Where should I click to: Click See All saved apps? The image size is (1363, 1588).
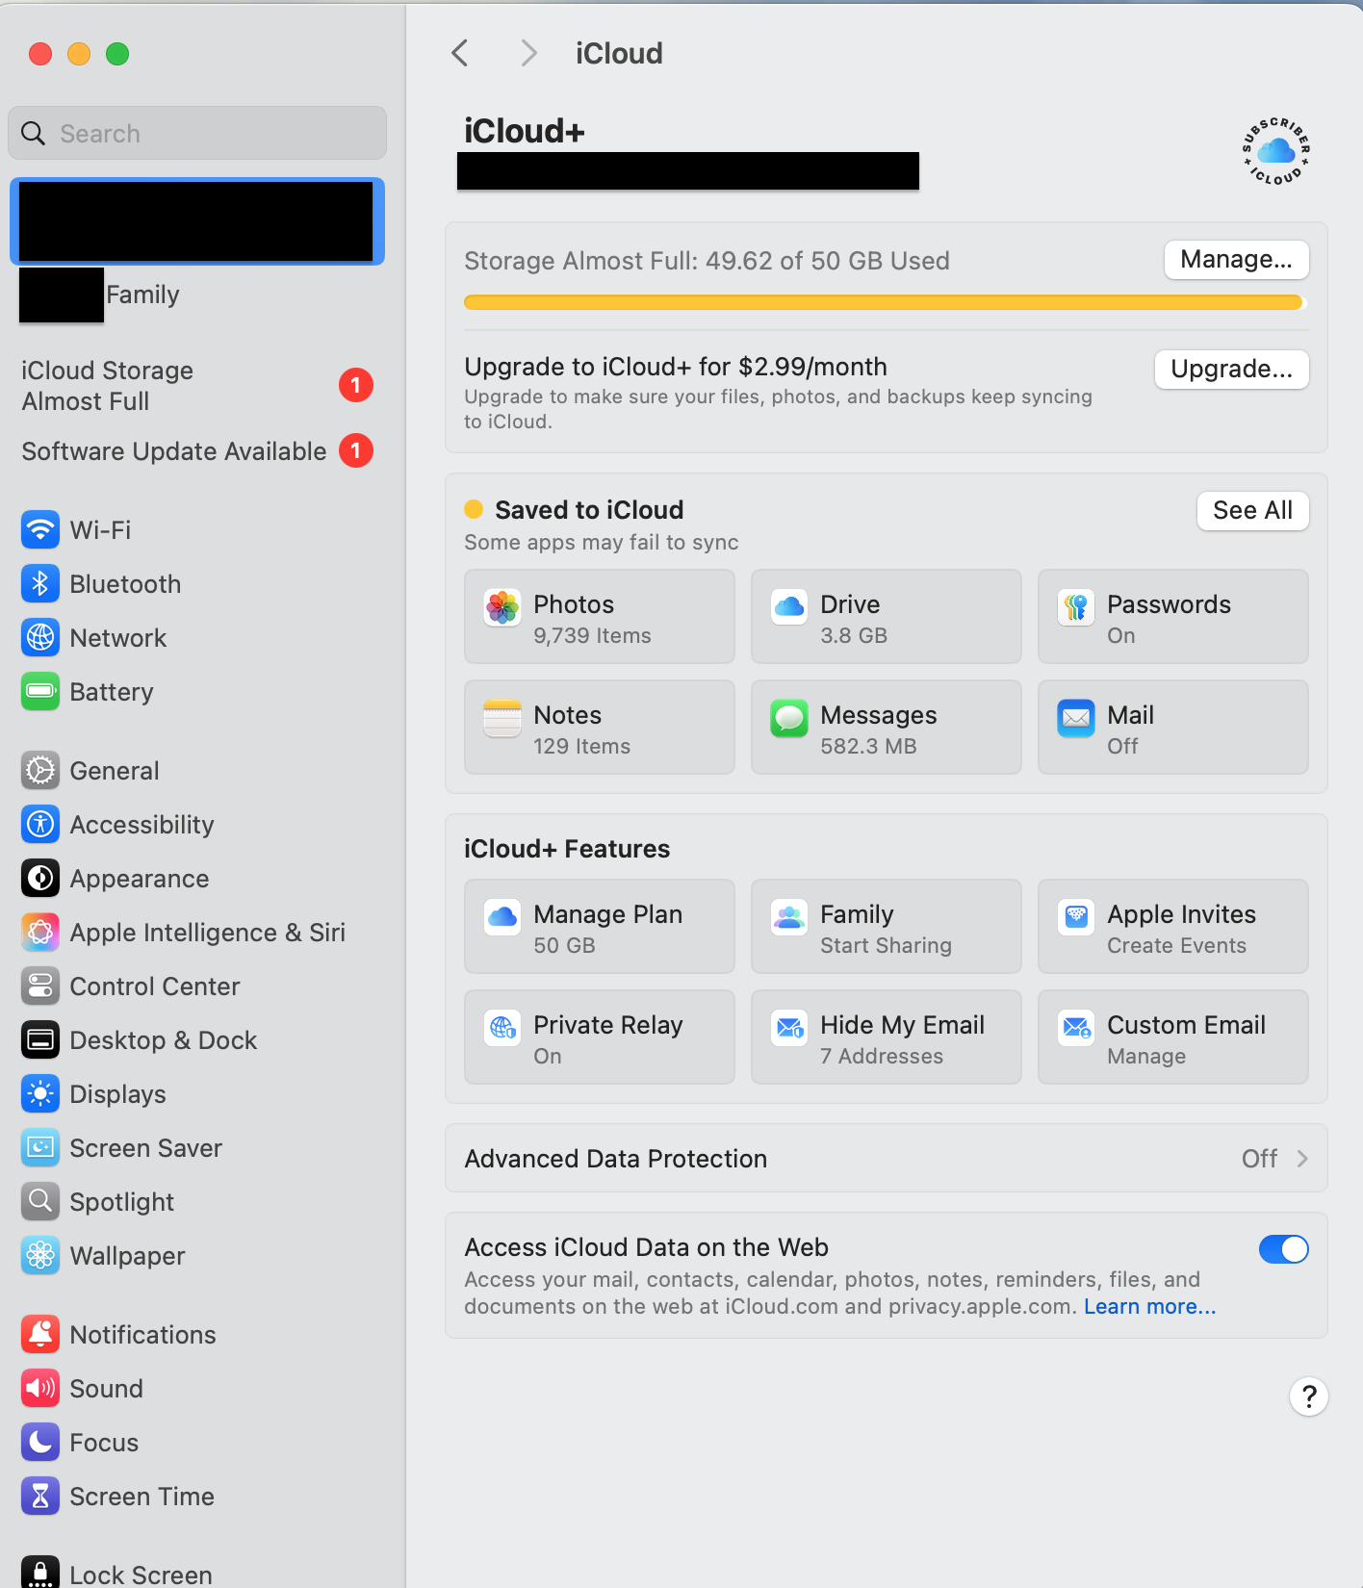pos(1252,511)
